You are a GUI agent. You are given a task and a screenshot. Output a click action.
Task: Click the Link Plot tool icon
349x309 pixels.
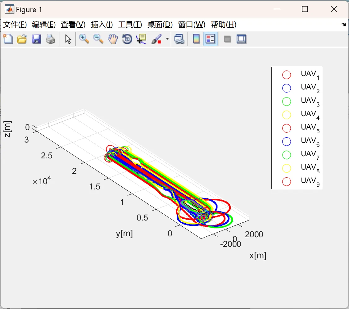[179, 39]
